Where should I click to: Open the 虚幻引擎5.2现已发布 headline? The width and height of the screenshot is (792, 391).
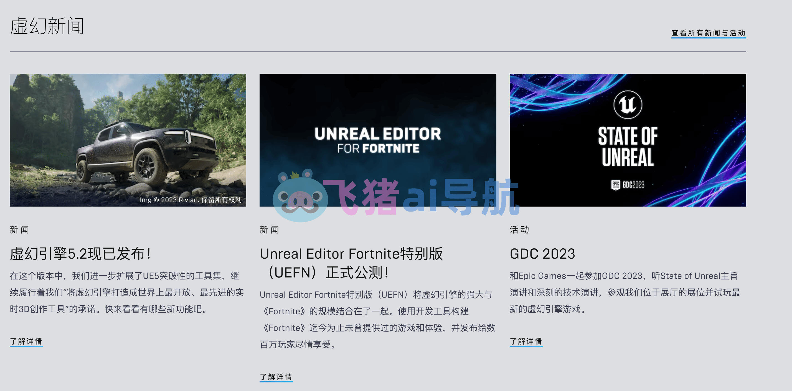[80, 254]
